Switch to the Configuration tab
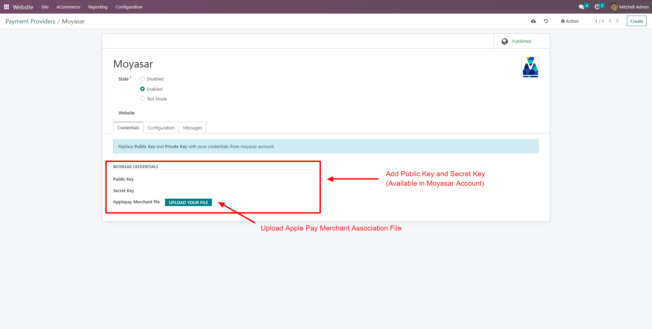The image size is (652, 329). (161, 128)
